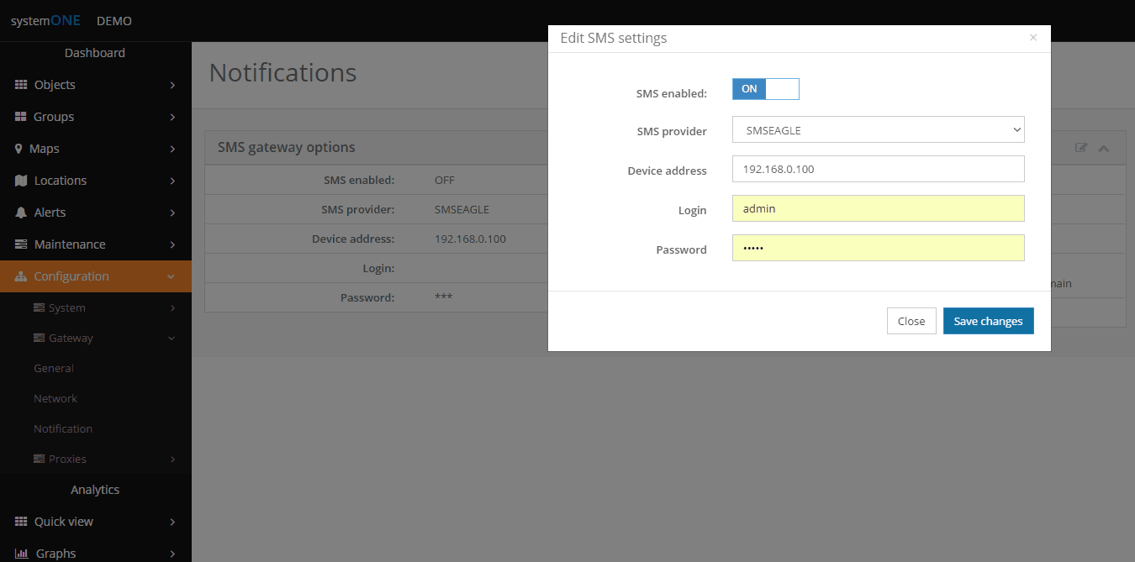The height and width of the screenshot is (562, 1135).
Task: Click the Locations map icon
Action: pos(21,181)
